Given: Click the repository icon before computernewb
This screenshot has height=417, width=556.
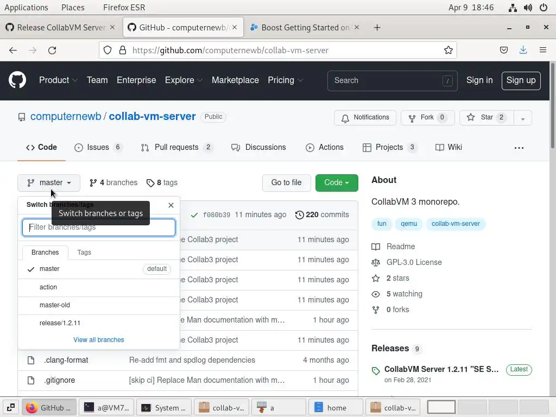Looking at the screenshot, I should 22,117.
